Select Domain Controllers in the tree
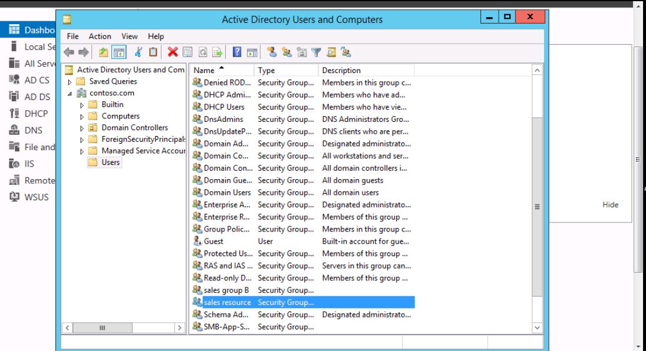Screen dimensions: 646x351 click(x=134, y=128)
